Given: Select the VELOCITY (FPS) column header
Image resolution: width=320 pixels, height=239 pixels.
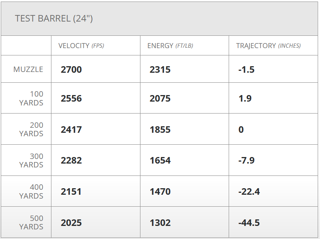Looking at the screenshot, I should pyautogui.click(x=81, y=46).
